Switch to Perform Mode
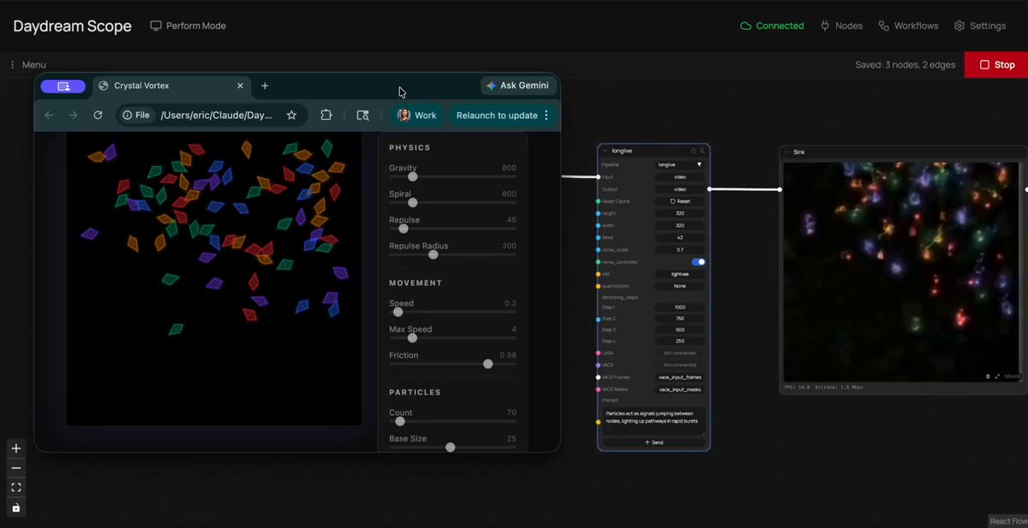Viewport: 1028px width, 528px height. click(x=188, y=26)
